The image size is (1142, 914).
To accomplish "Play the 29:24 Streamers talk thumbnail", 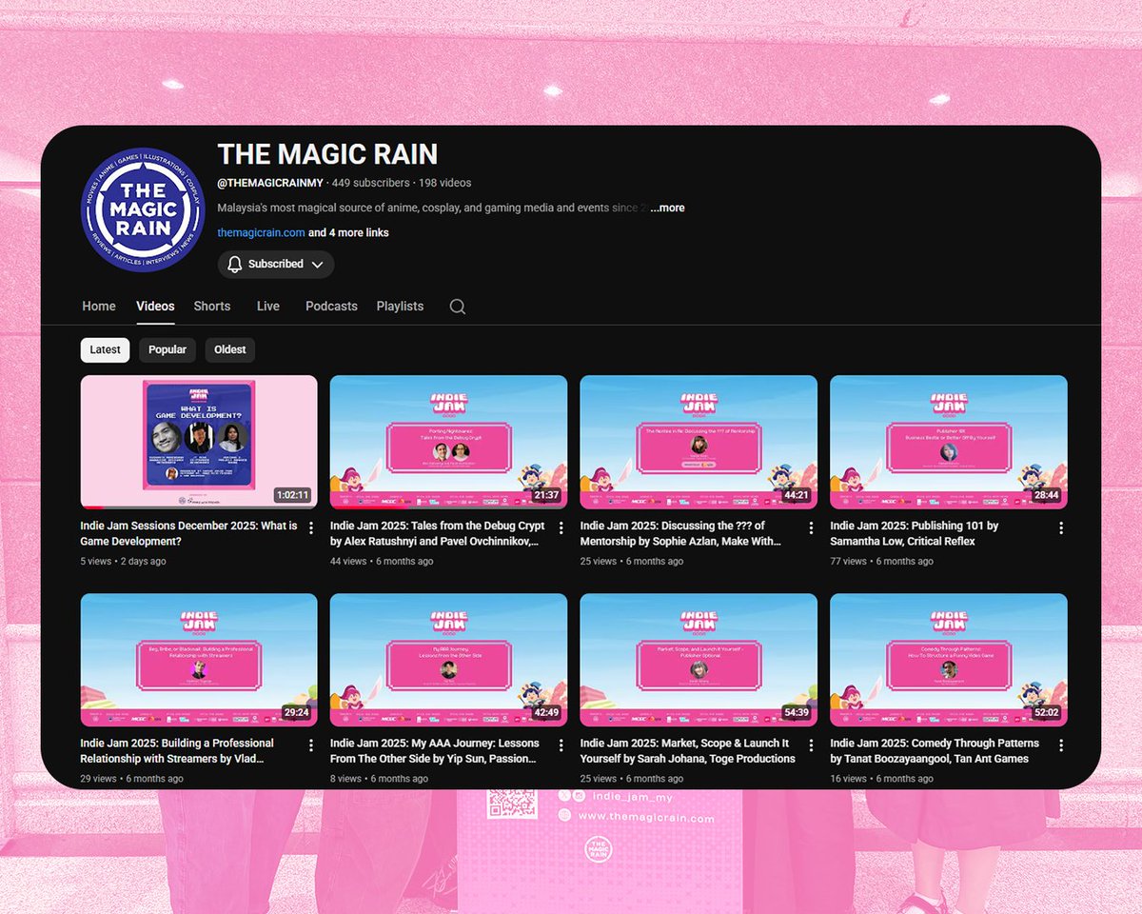I will [199, 660].
